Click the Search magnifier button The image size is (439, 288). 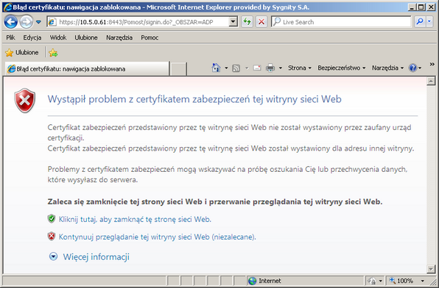(420, 22)
